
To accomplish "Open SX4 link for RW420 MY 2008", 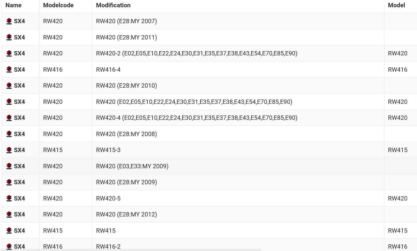I will coord(19,134).
